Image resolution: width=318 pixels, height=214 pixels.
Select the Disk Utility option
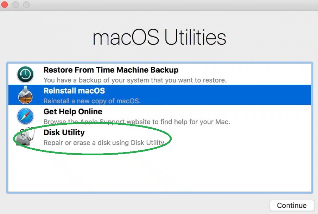(x=64, y=133)
